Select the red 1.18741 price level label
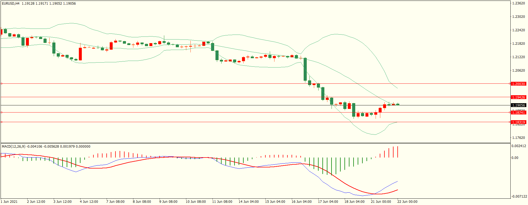 pyautogui.click(x=518, y=113)
